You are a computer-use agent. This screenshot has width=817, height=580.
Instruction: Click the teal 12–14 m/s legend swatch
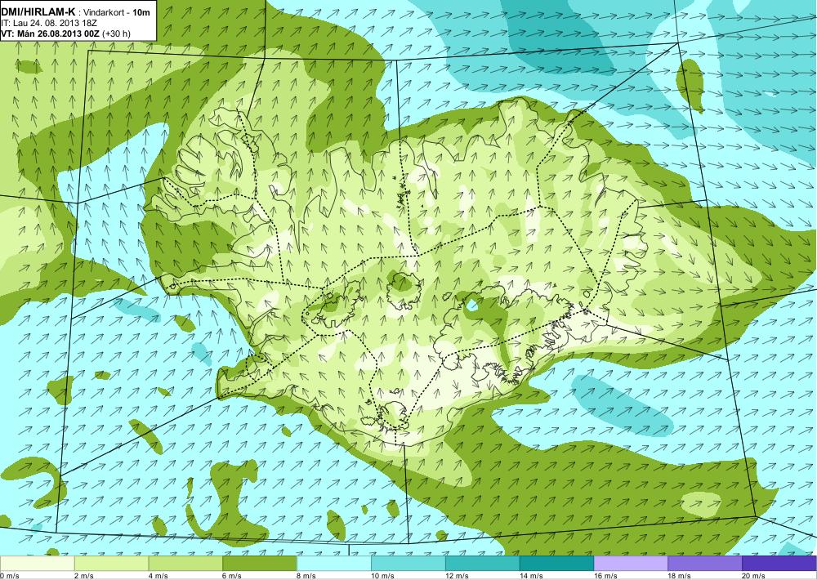pyautogui.click(x=483, y=564)
